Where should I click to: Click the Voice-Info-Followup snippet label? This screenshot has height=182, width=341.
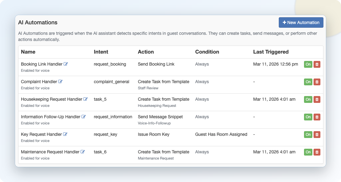[154, 123]
